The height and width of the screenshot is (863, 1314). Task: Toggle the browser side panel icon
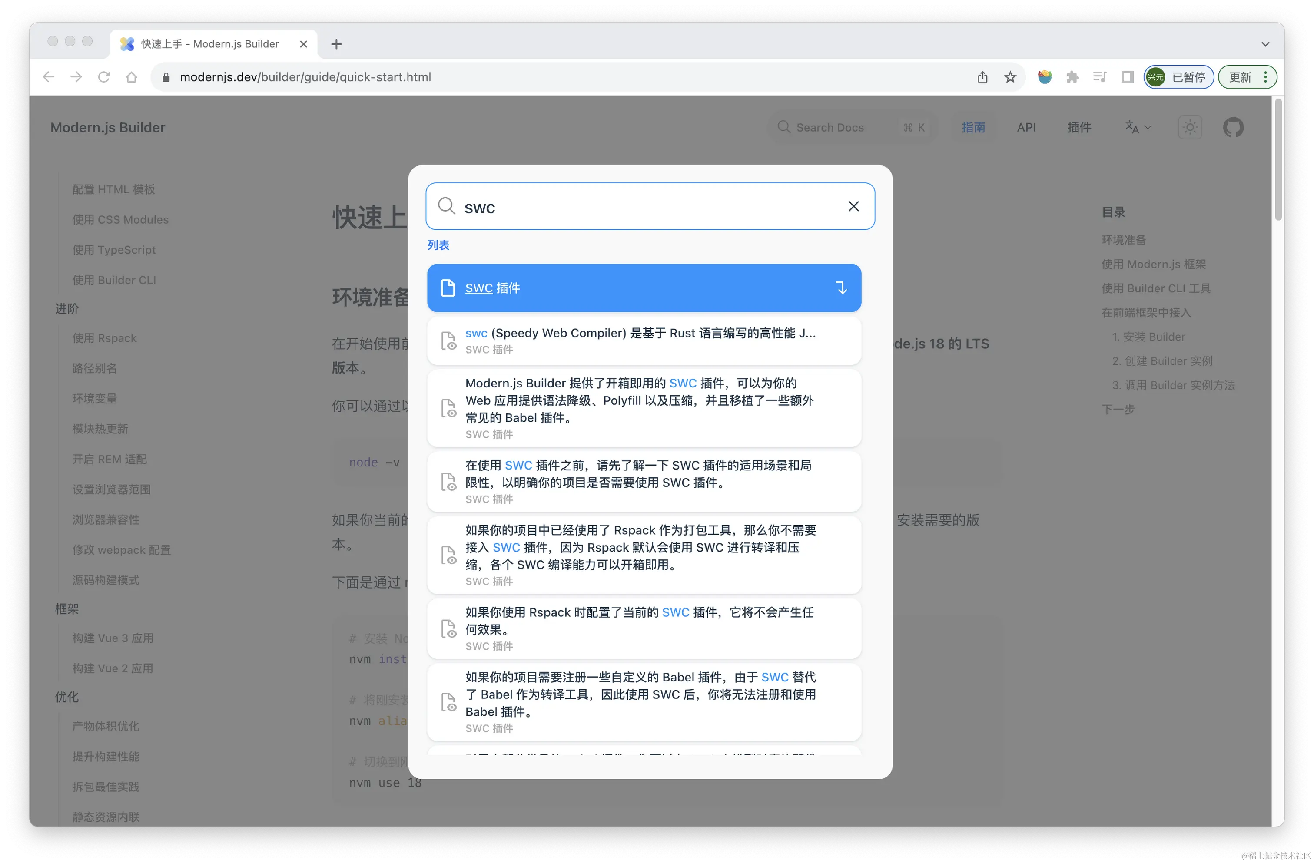click(1128, 77)
